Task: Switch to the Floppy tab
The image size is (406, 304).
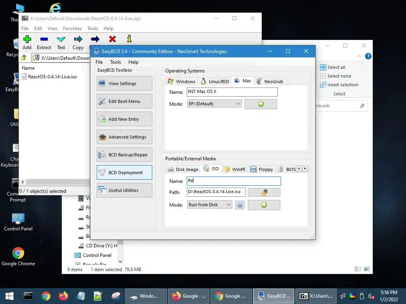Action: (262, 169)
